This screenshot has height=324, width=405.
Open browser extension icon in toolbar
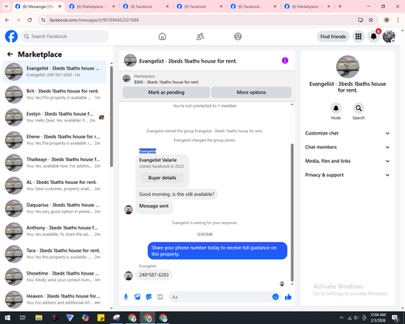[386, 20]
